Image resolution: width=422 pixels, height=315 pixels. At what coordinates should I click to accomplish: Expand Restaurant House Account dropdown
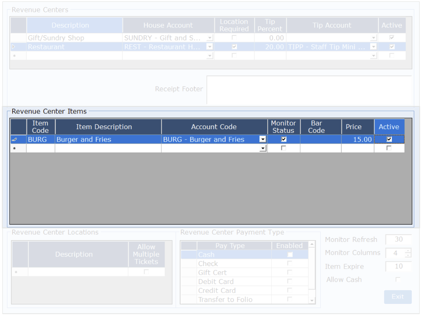[210, 47]
